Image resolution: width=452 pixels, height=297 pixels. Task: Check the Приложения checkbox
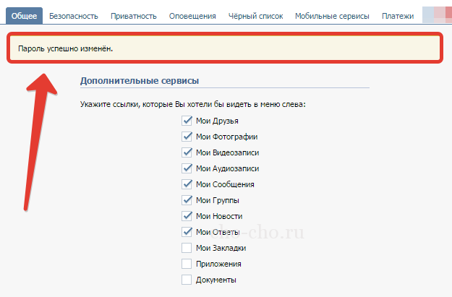tap(187, 264)
